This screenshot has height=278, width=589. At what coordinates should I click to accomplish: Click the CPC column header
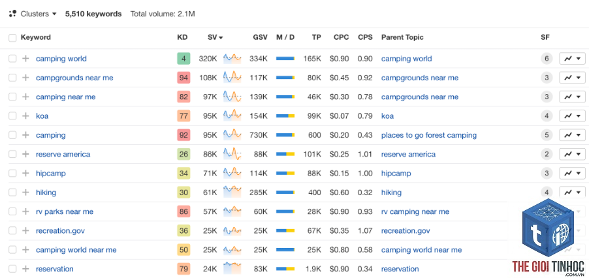coord(341,37)
